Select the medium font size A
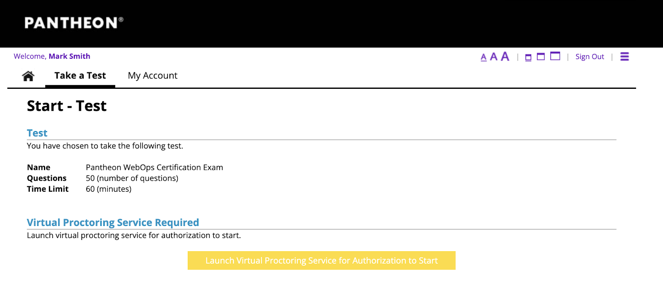663x307 pixels. pos(494,57)
